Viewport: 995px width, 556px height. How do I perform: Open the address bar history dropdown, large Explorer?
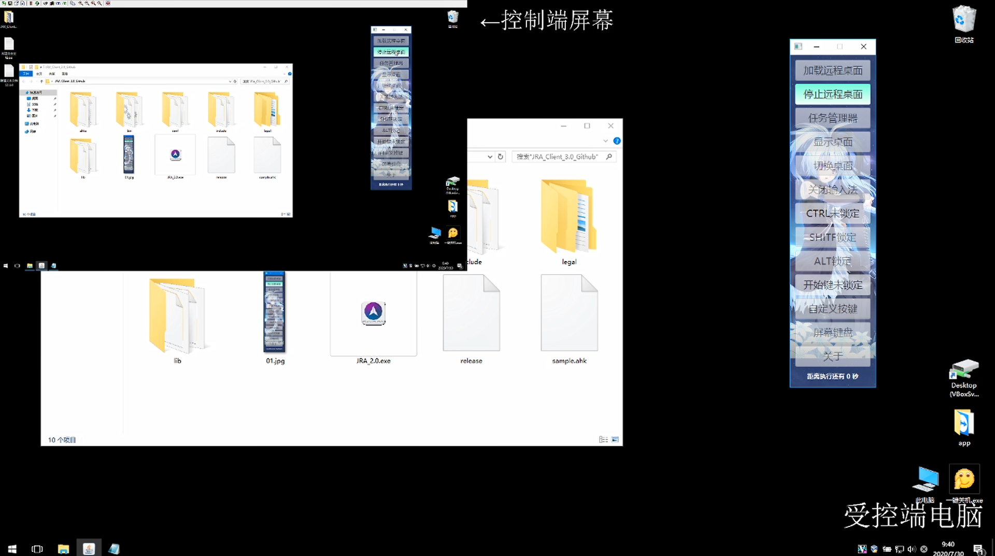(490, 156)
